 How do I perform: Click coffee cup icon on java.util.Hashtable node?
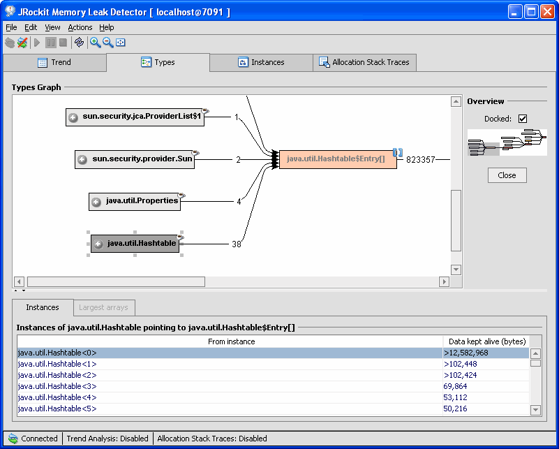tap(180, 237)
